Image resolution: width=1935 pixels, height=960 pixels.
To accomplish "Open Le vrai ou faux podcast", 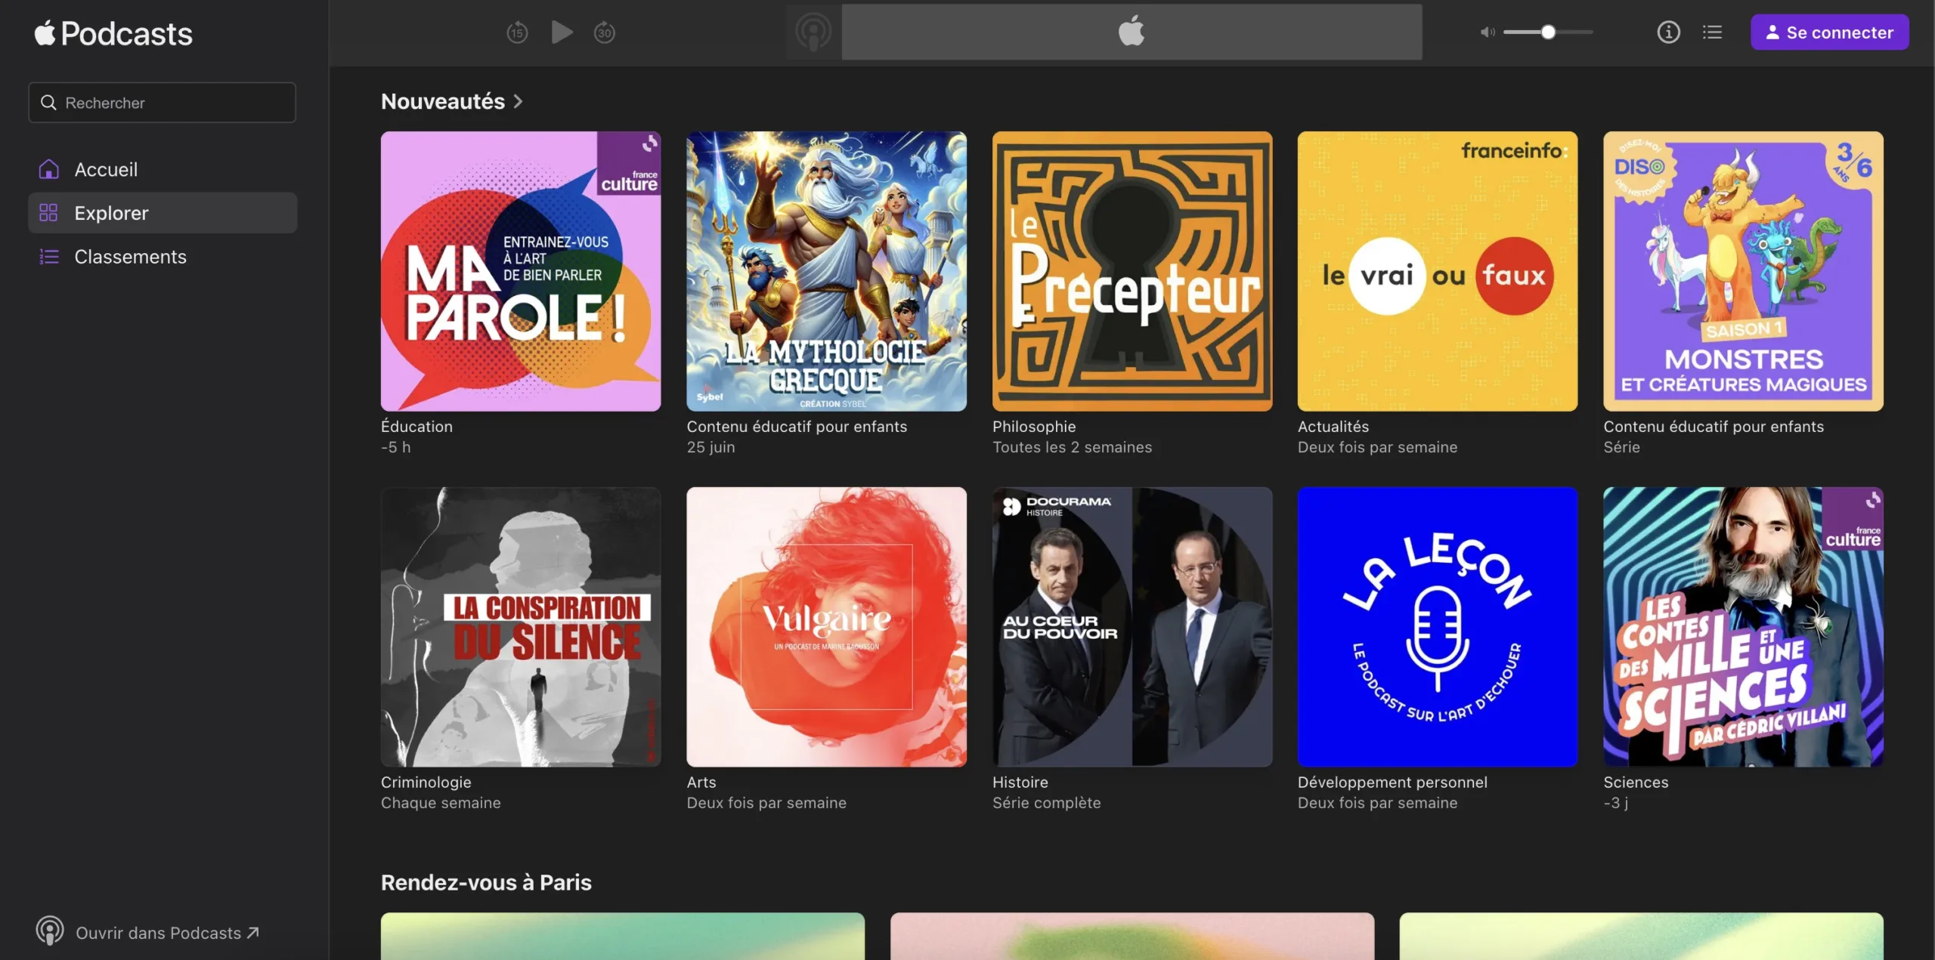I will tap(1438, 272).
